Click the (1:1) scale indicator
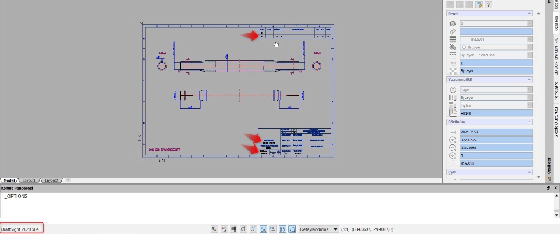 [x=345, y=229]
